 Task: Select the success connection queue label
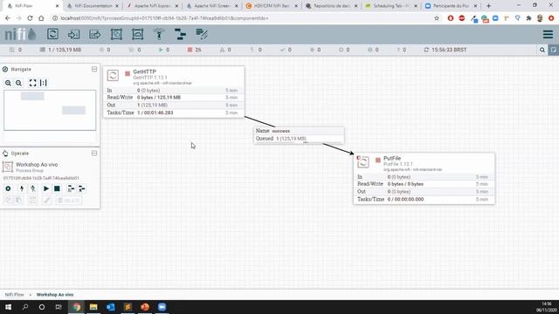click(x=299, y=135)
